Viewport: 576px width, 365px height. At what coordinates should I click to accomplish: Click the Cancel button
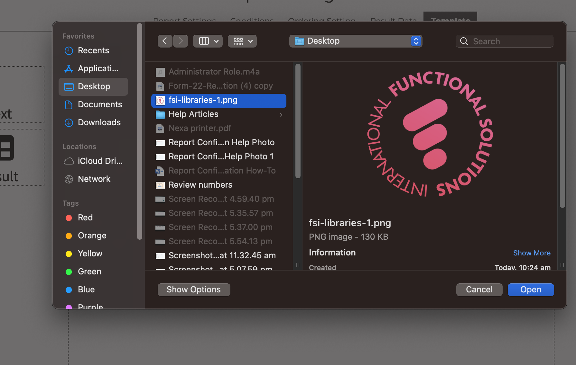(x=479, y=290)
